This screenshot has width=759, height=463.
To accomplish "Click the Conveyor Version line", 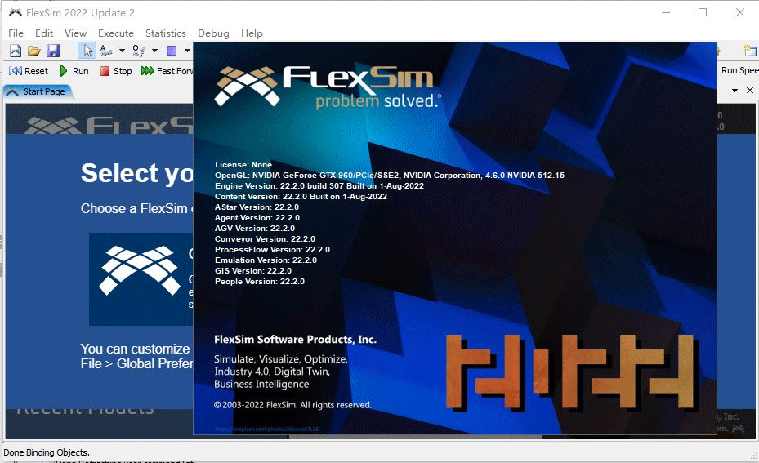I will click(265, 239).
